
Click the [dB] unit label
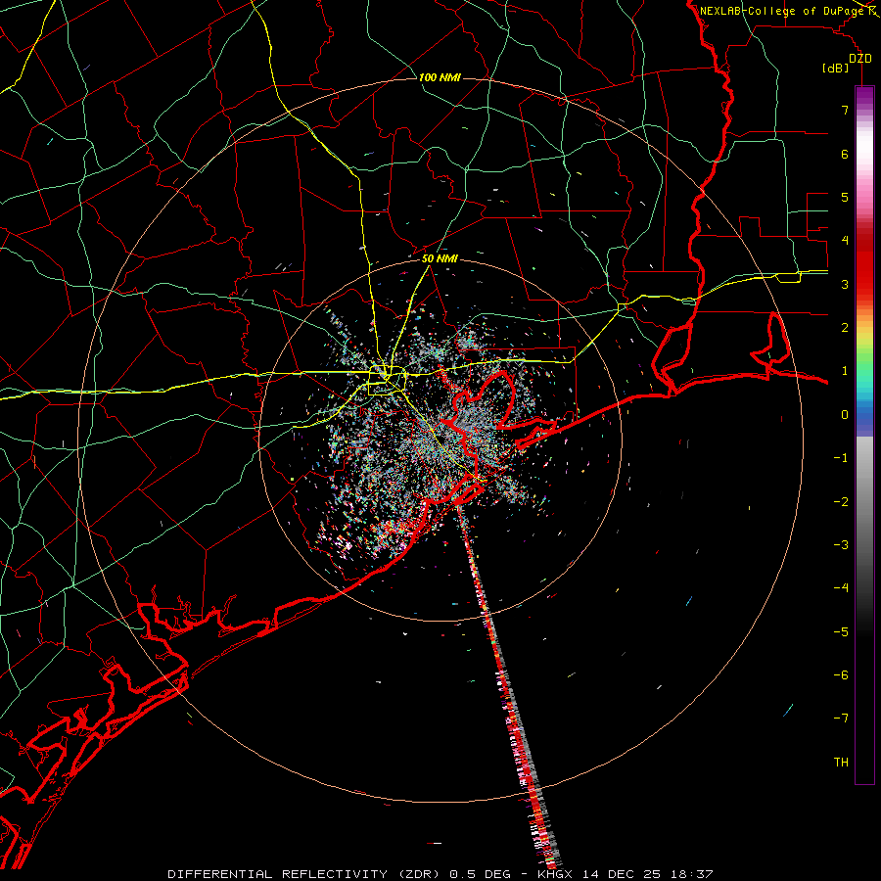point(836,69)
